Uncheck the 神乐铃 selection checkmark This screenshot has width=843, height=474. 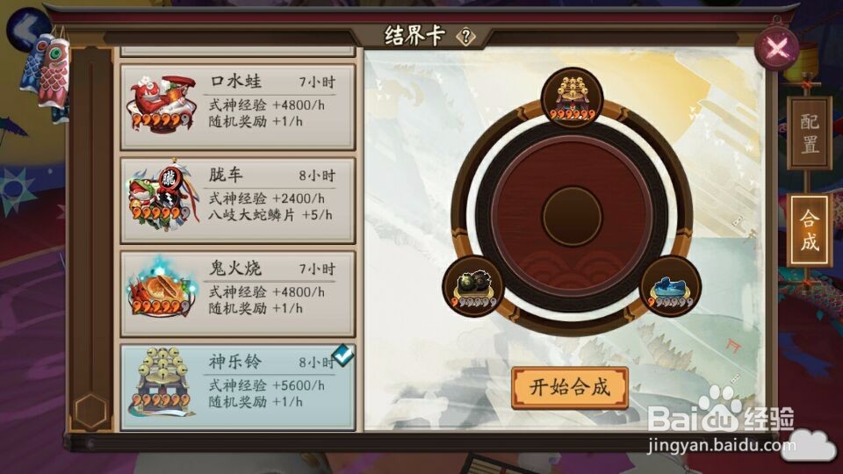pyautogui.click(x=343, y=355)
